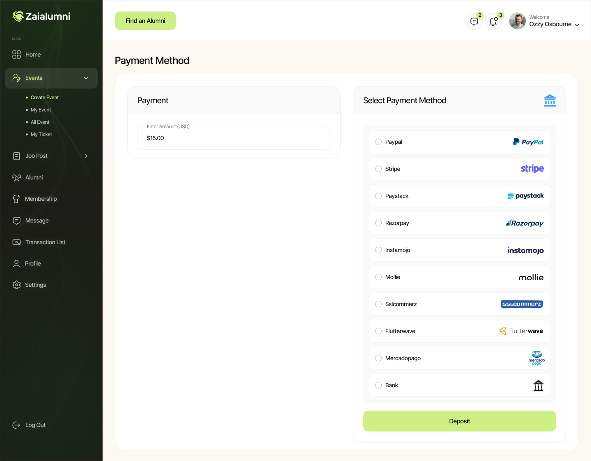Choose Stripe as payment method
The height and width of the screenshot is (461, 591).
coord(378,169)
